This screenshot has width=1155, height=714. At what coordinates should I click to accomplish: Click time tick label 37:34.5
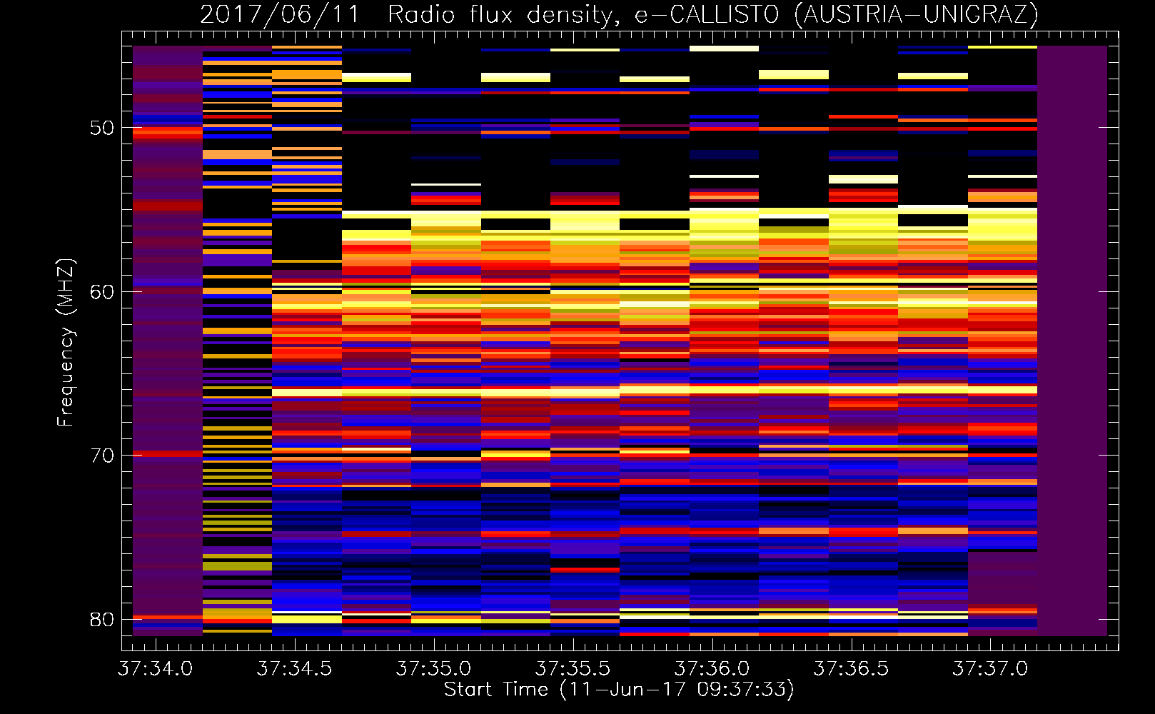(x=295, y=669)
